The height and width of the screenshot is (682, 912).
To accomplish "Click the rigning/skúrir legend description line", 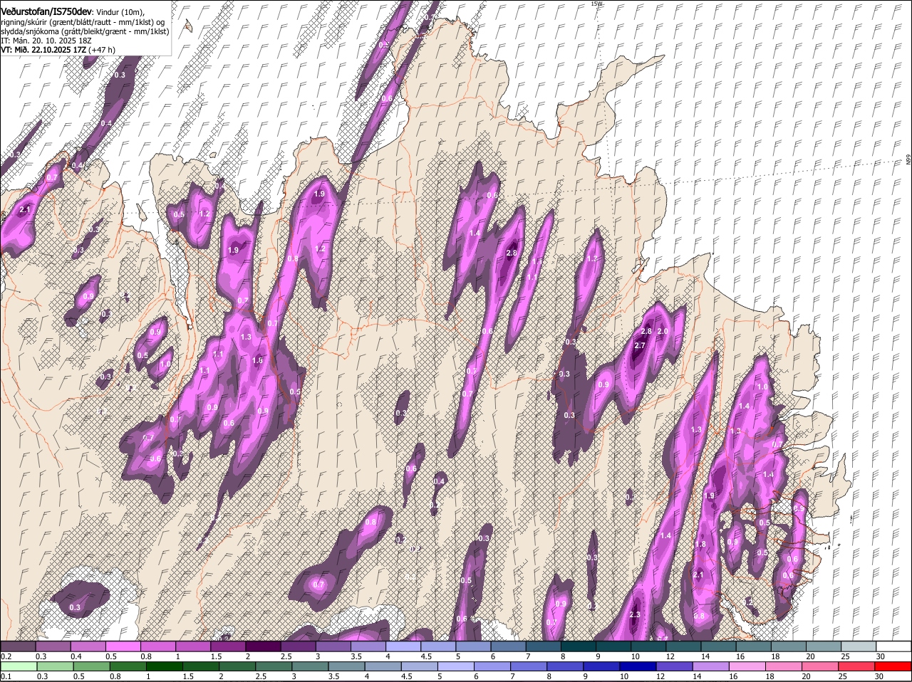I will [x=83, y=21].
